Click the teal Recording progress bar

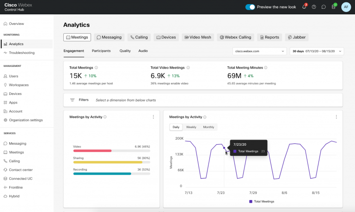[x=102, y=174]
